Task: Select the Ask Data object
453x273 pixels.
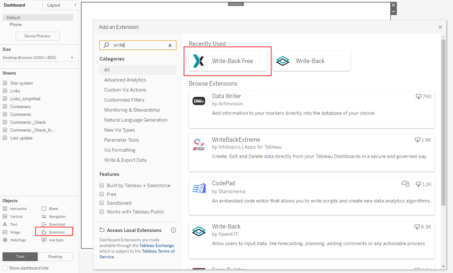Action: [53, 240]
